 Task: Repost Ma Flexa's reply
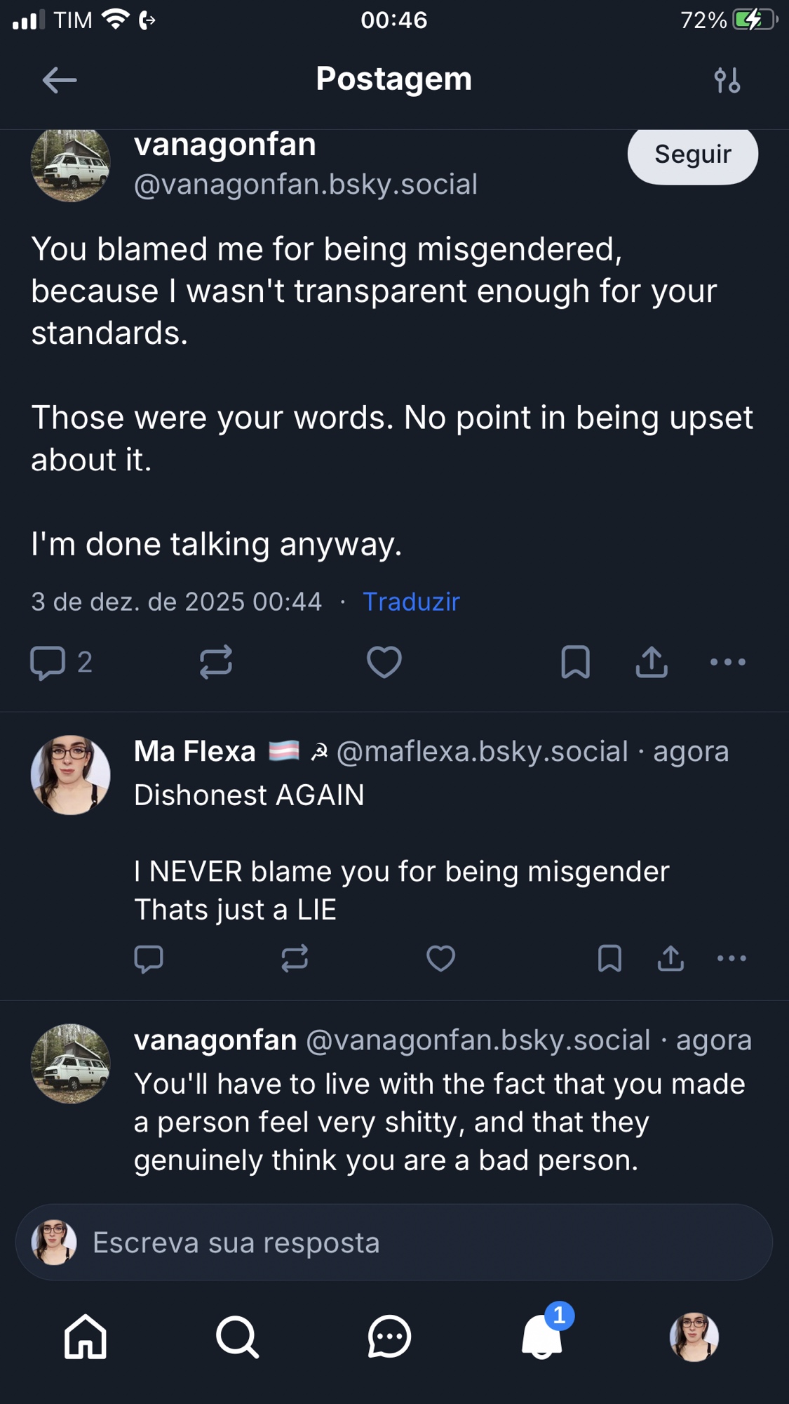[x=295, y=958]
